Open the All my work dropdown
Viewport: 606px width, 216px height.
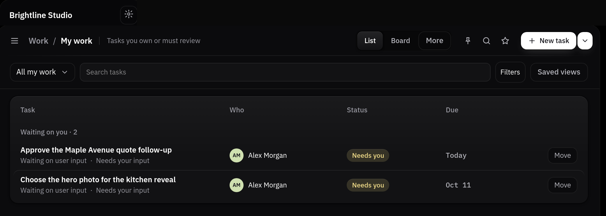click(43, 72)
